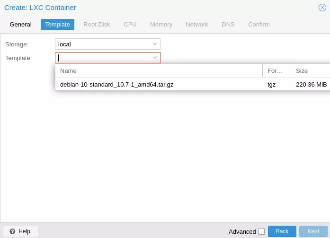
Task: Open the CPU tab
Action: tap(130, 25)
